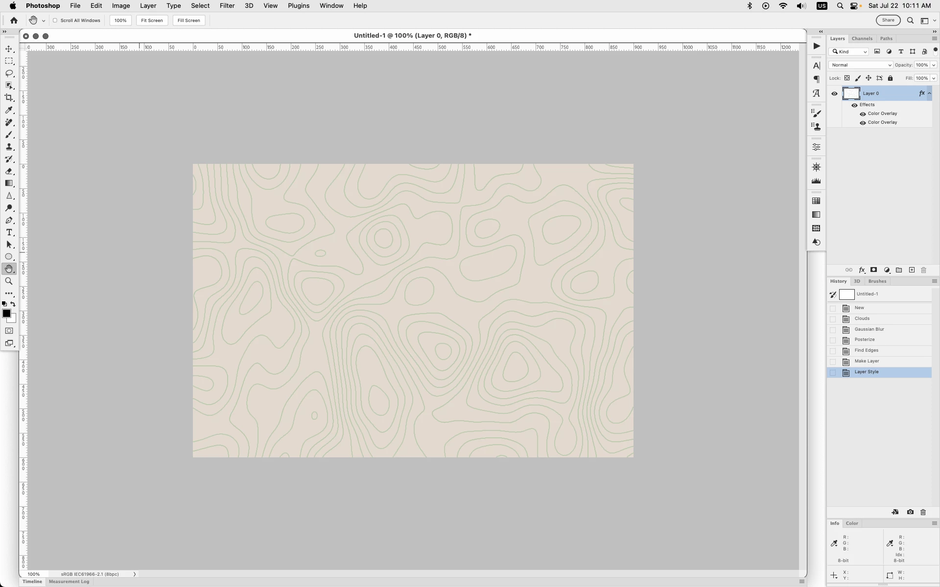Enable Scroll All Windows checkbox

[55, 21]
